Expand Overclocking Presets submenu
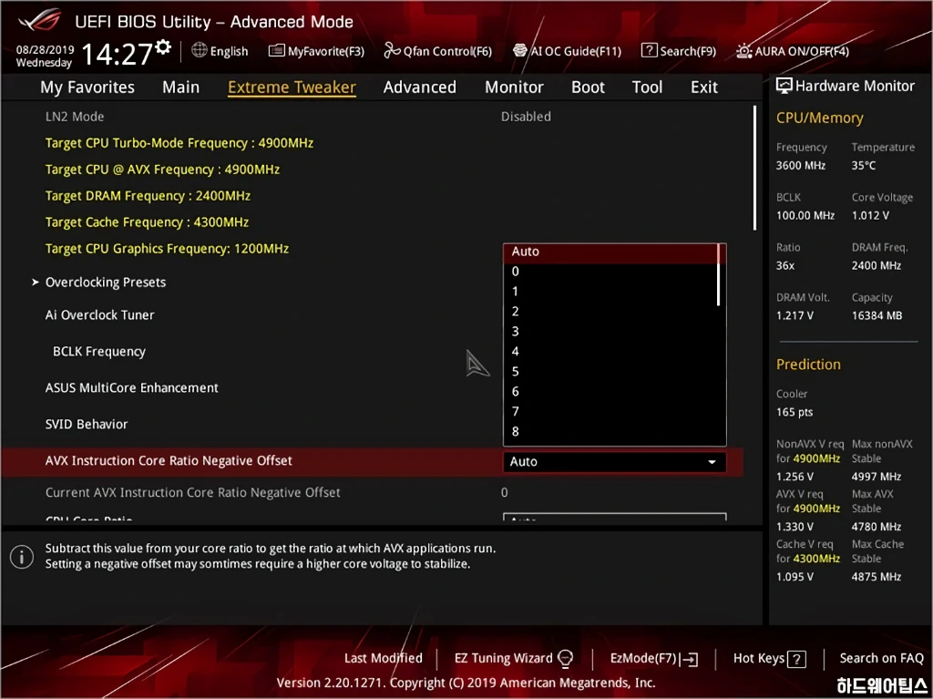Screen dimensions: 933x699 [106, 283]
